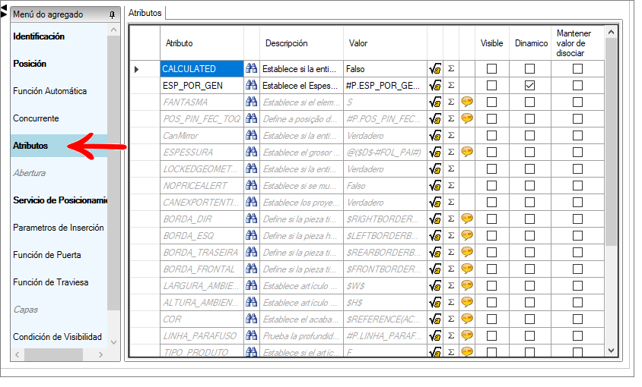The height and width of the screenshot is (387, 642).
Task: Enable Visible checkbox for CALCULATED
Action: pos(491,68)
